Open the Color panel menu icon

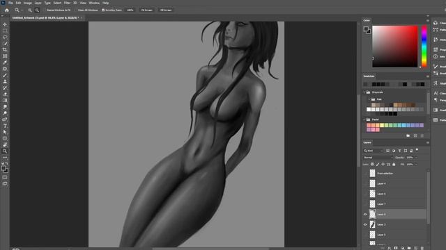427,21
